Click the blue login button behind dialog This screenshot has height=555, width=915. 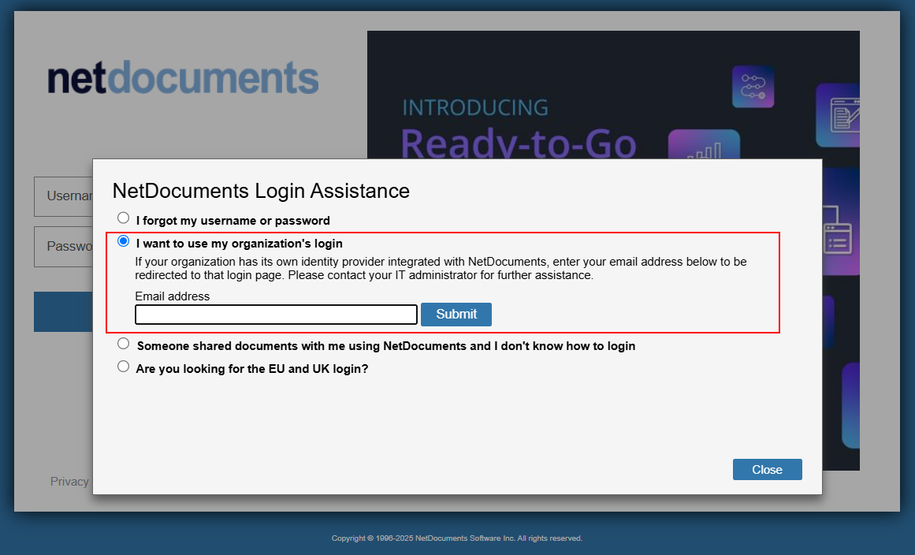(x=63, y=311)
